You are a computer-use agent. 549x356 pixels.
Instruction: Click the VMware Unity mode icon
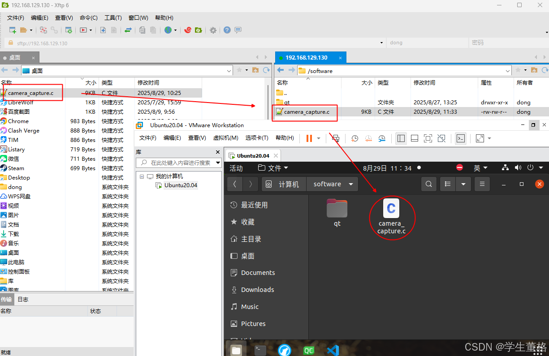(x=441, y=138)
